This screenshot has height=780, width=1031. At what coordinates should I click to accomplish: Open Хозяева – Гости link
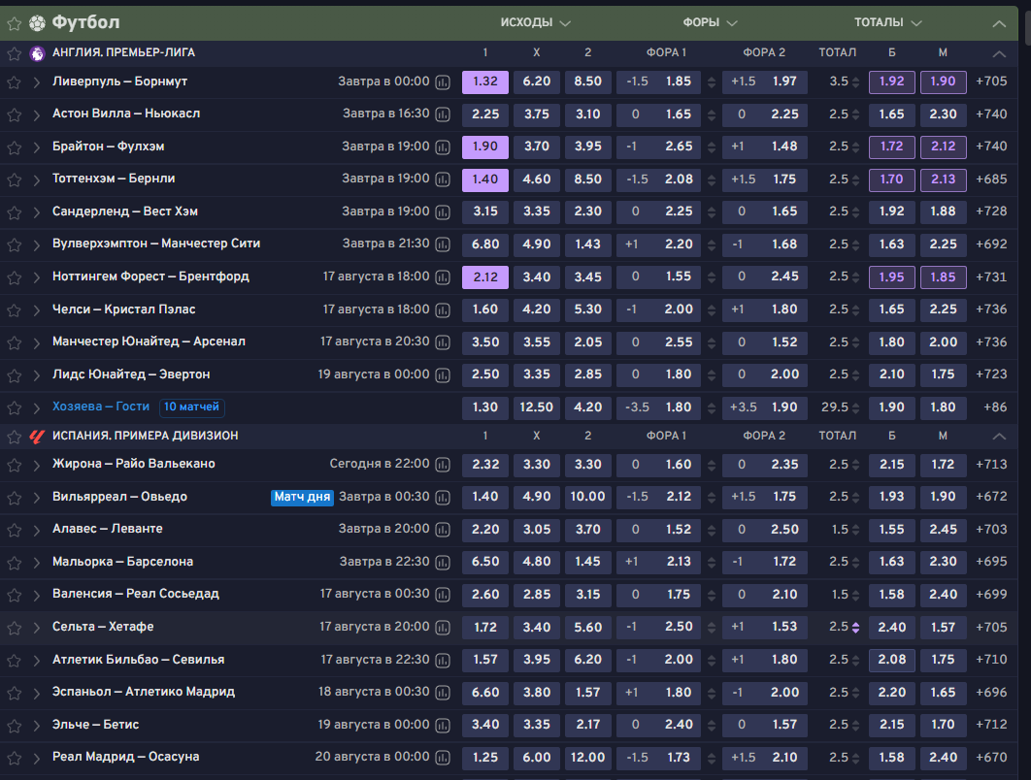click(101, 406)
